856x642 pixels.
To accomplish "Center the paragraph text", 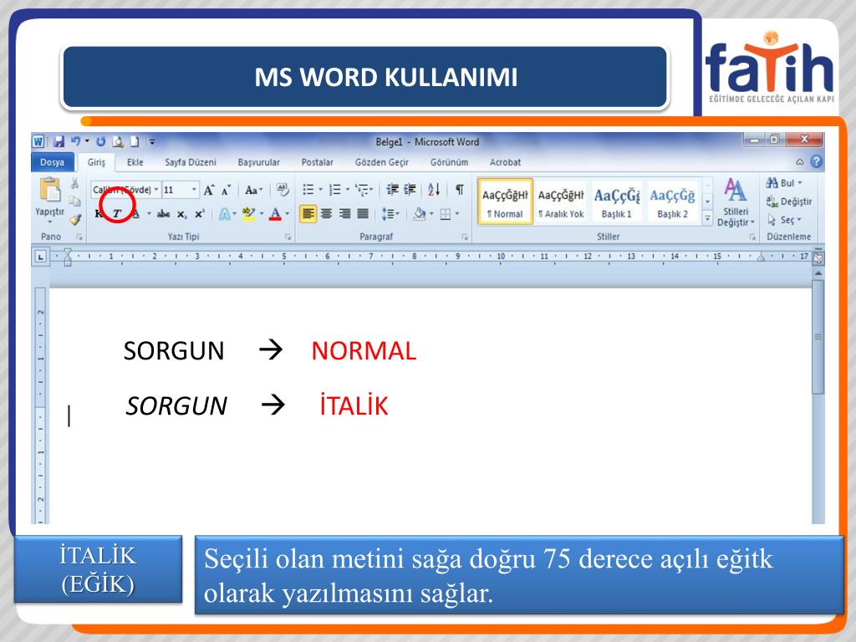I will click(327, 213).
